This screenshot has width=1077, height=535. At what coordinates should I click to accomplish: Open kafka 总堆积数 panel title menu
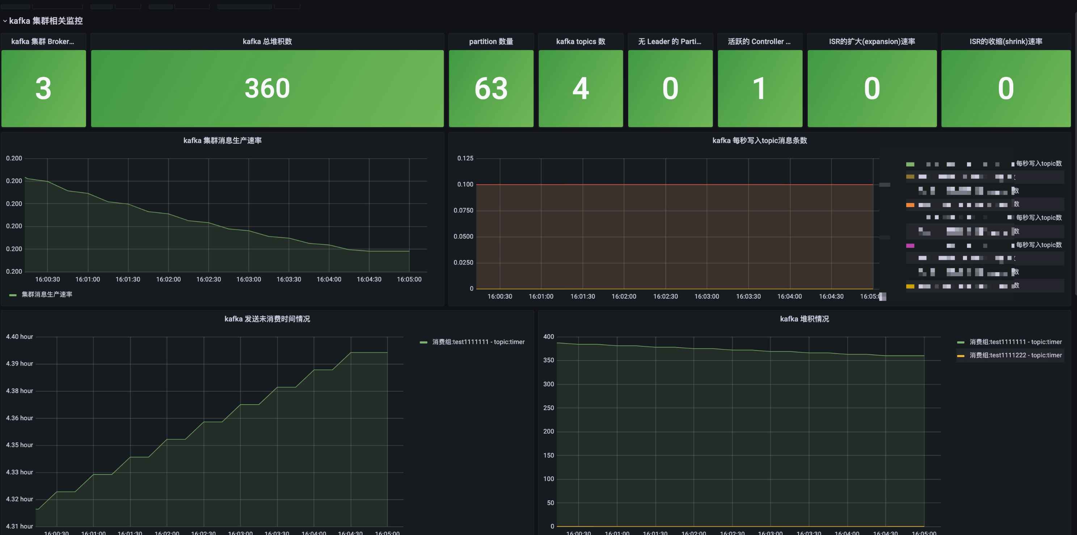267,41
